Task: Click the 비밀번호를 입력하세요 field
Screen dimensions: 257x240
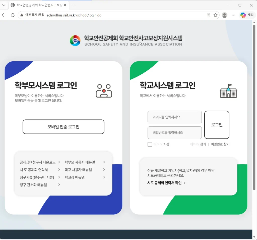Action: point(175,133)
